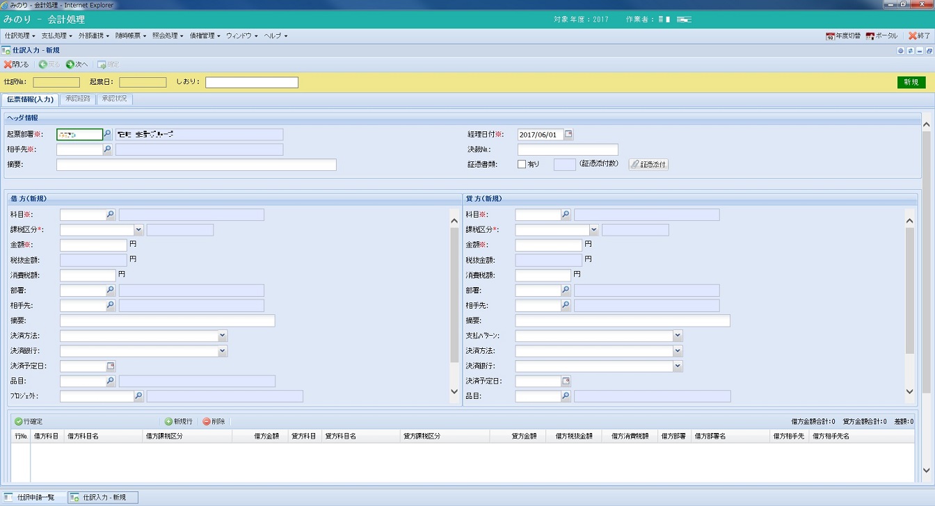Screen dimensions: 935x506
Task: Click the しおり input field
Action: pos(251,82)
